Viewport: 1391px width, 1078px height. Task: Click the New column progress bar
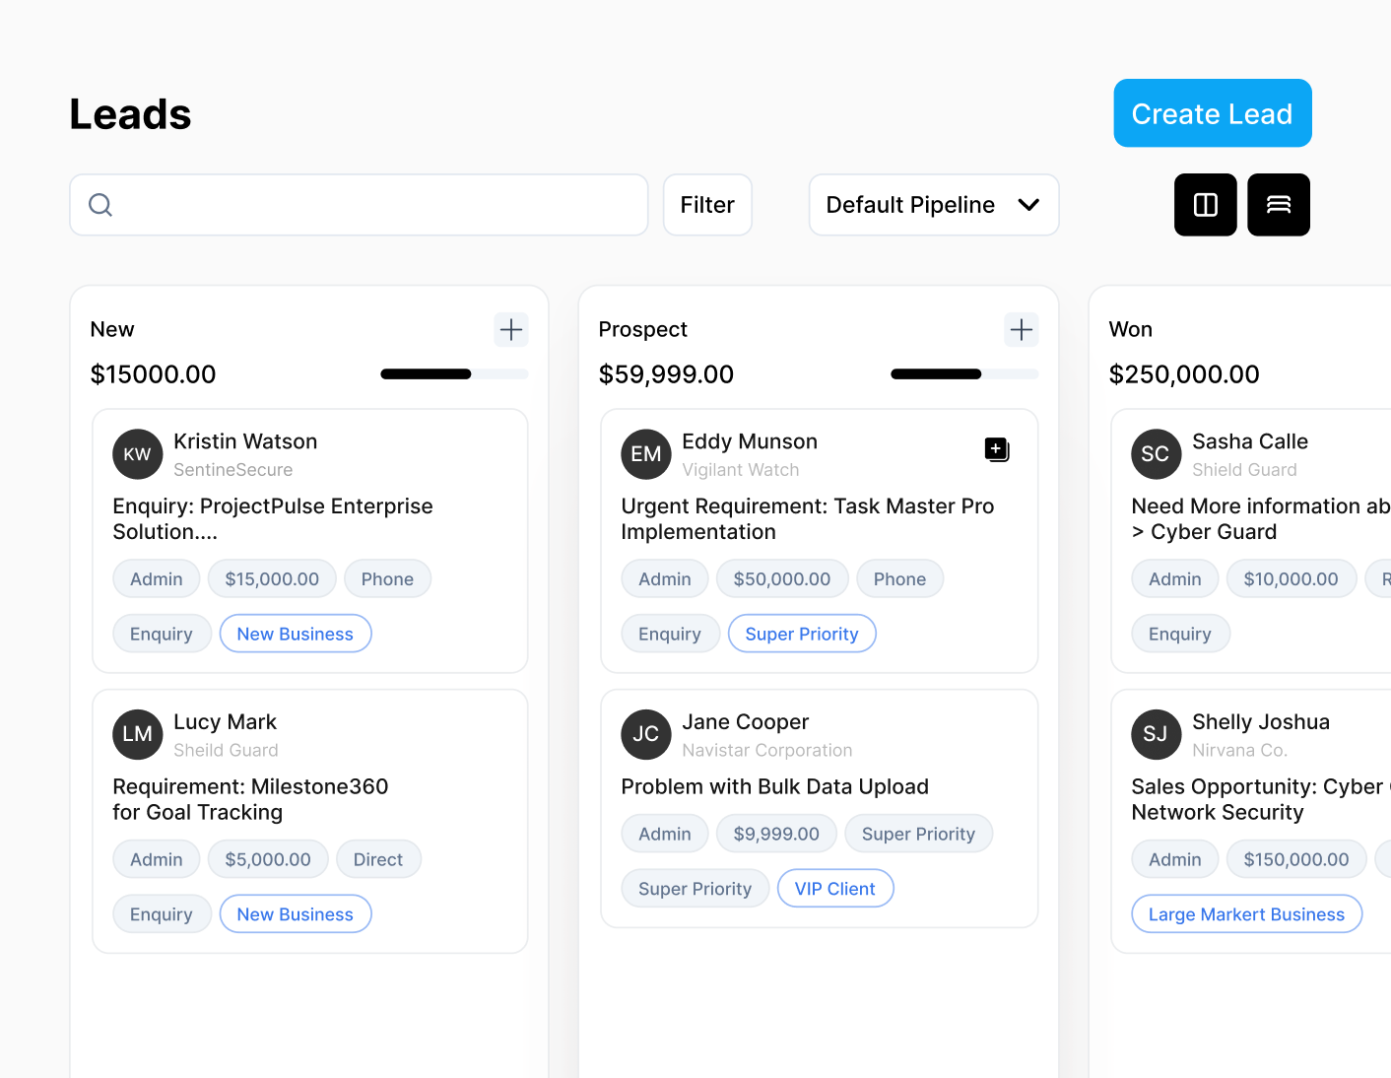(x=454, y=374)
